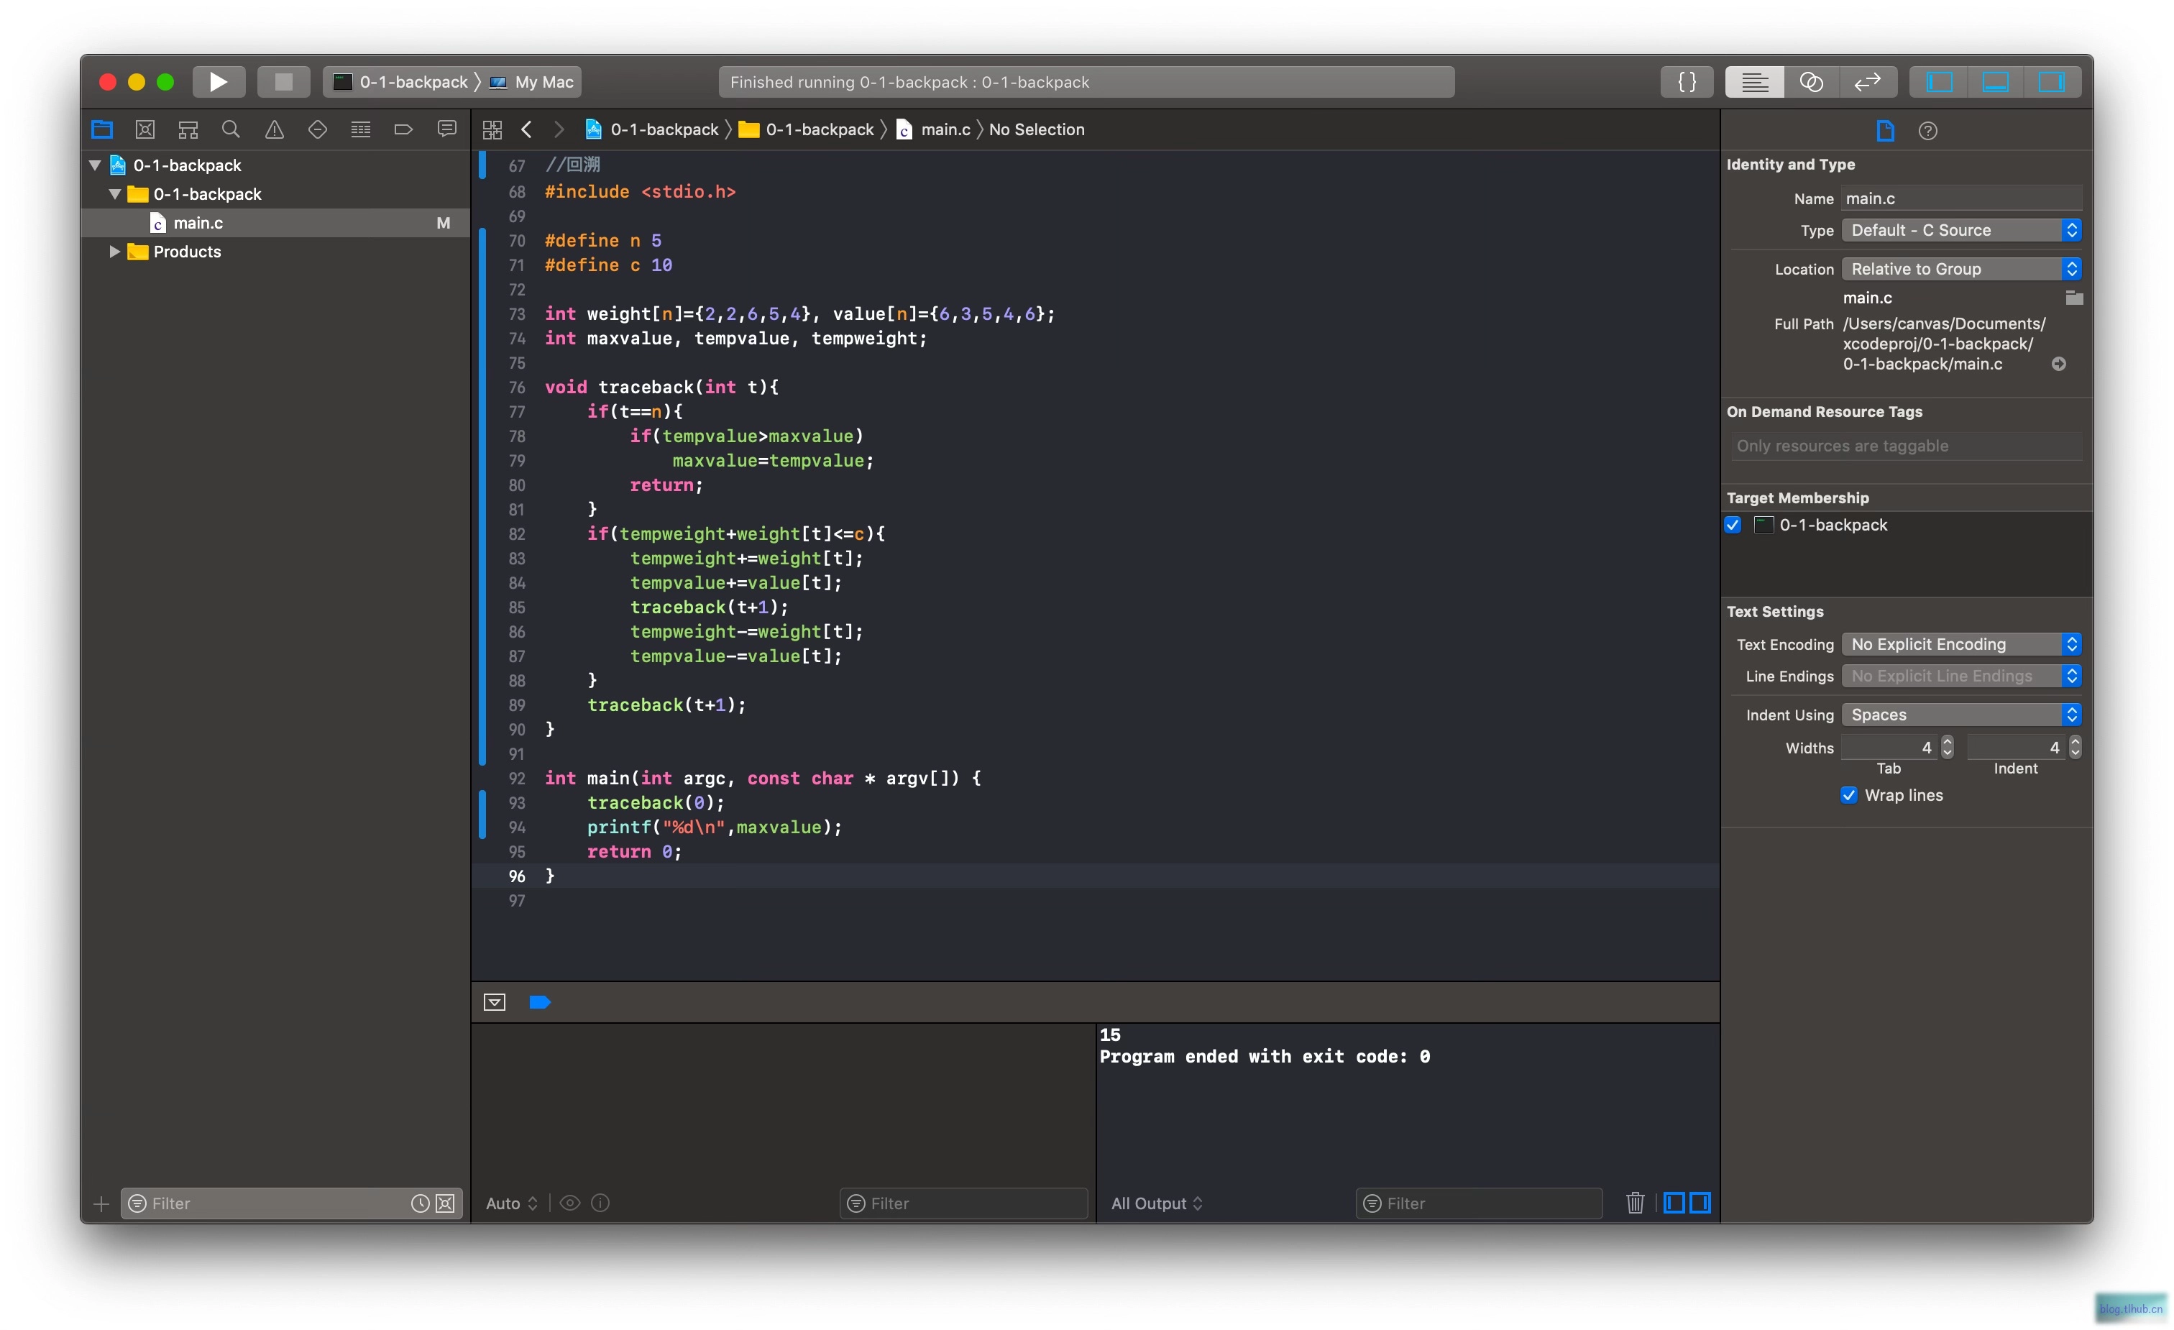Screen dimensions: 2174x1330
Task: Select main.c in the navigator
Action: click(275, 224)
